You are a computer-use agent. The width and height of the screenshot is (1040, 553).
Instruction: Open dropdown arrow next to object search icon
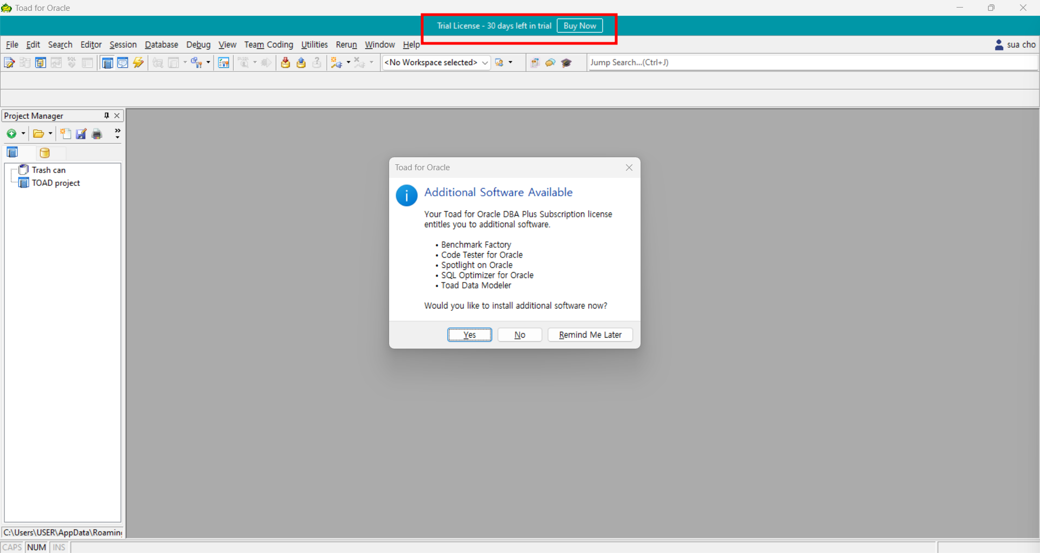click(208, 63)
